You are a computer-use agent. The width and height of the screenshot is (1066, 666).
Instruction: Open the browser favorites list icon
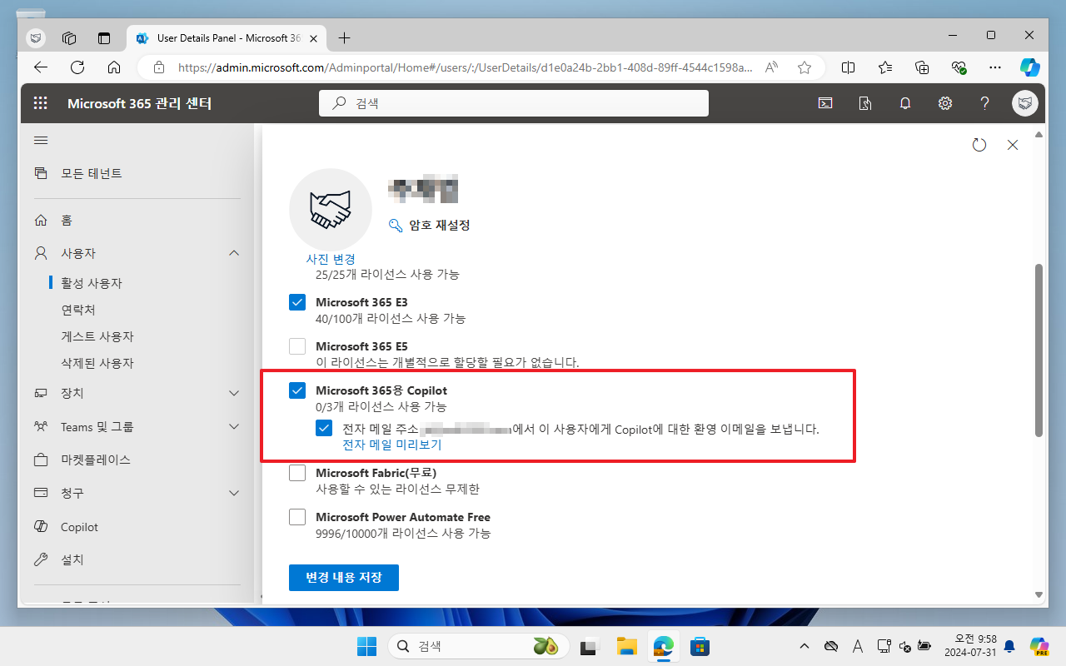885,67
